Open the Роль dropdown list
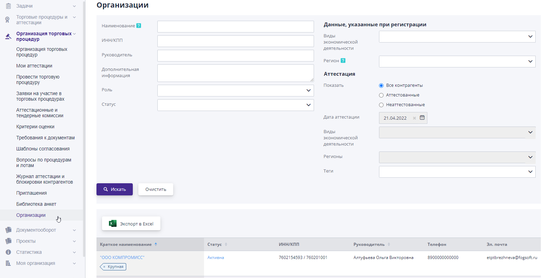This screenshot has height=278, width=545. 235,91
